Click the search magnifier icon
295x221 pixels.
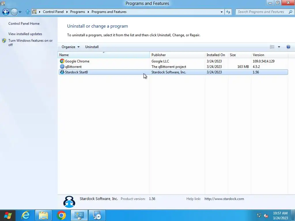coord(290,12)
